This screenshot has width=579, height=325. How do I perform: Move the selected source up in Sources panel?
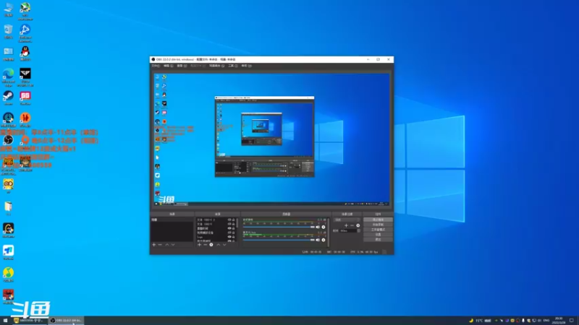coord(219,245)
